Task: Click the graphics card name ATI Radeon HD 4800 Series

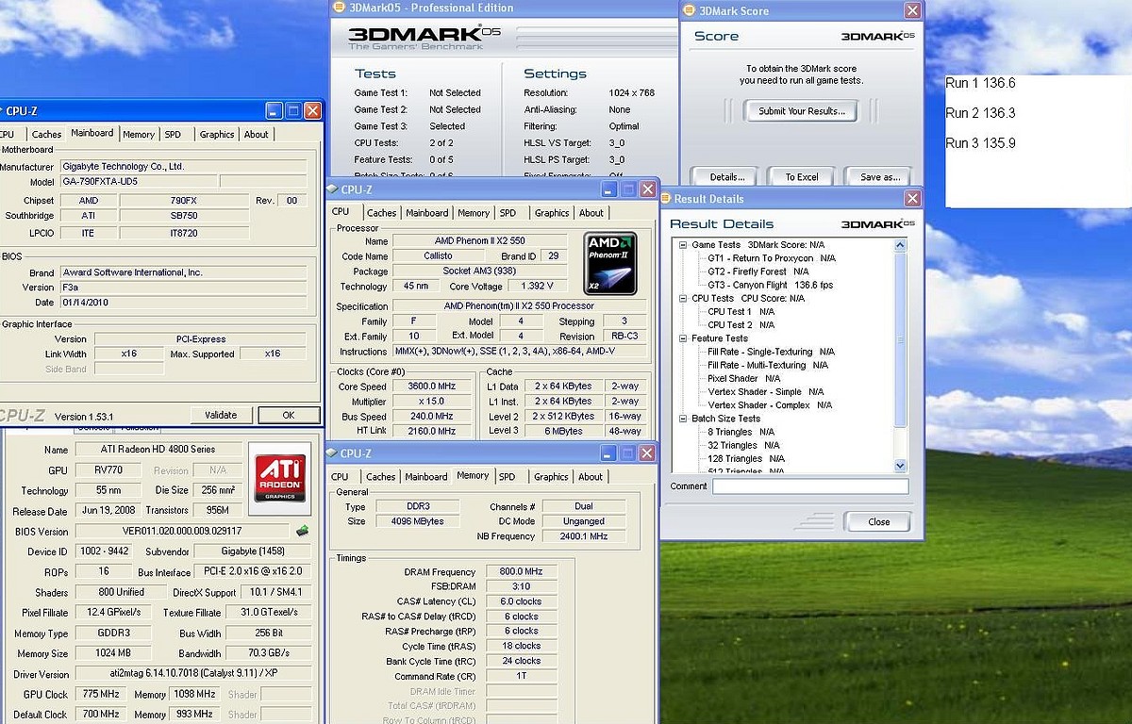Action: tap(160, 450)
